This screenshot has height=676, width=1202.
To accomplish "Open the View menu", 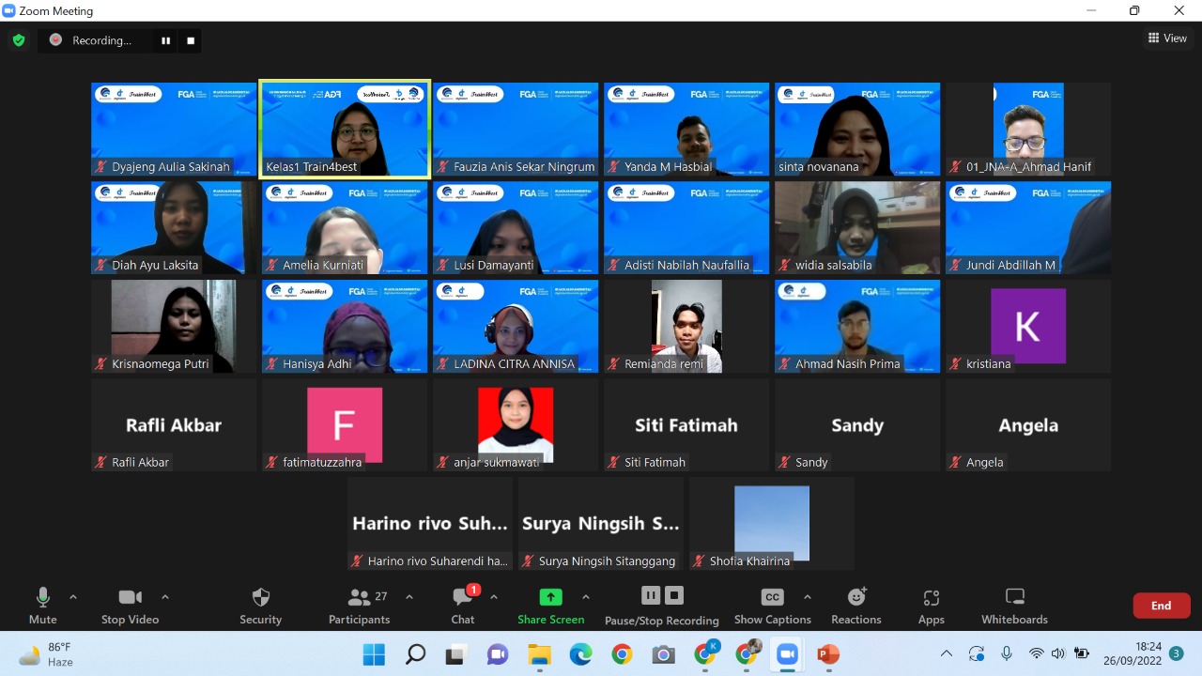I will (1167, 38).
